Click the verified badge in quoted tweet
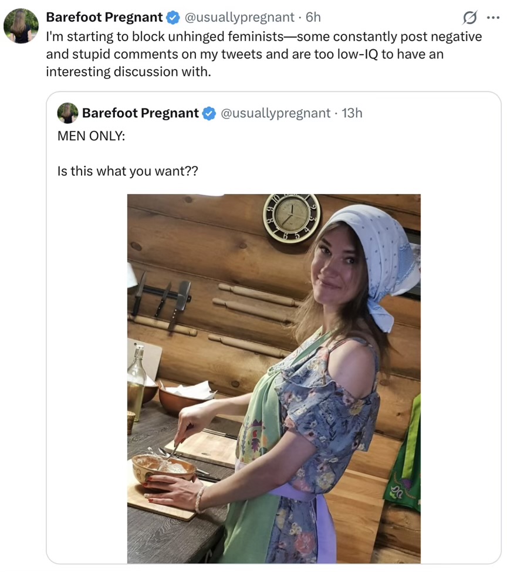The image size is (507, 572). tap(209, 113)
